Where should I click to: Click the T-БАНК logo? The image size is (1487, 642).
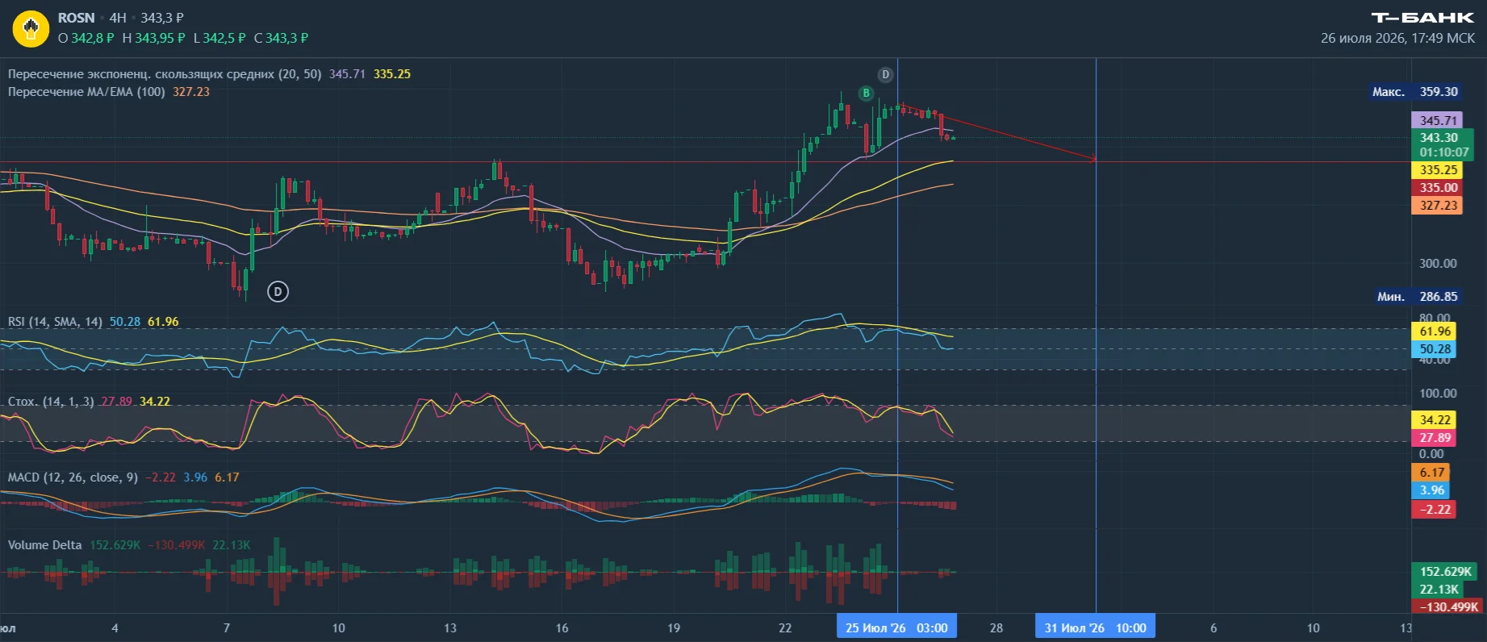[1423, 17]
